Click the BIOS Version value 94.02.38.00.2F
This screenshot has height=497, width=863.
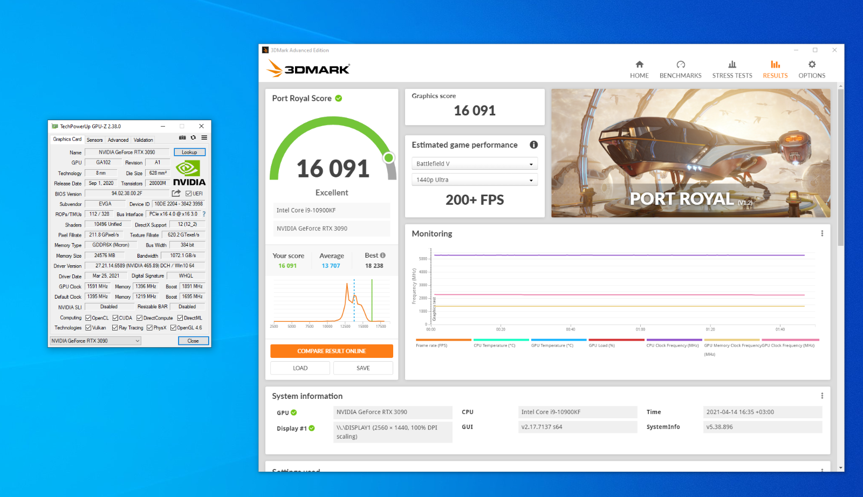(x=127, y=194)
